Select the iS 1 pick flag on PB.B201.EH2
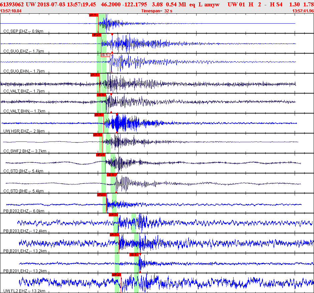Screen dimensions: 314x293 [134, 255]
